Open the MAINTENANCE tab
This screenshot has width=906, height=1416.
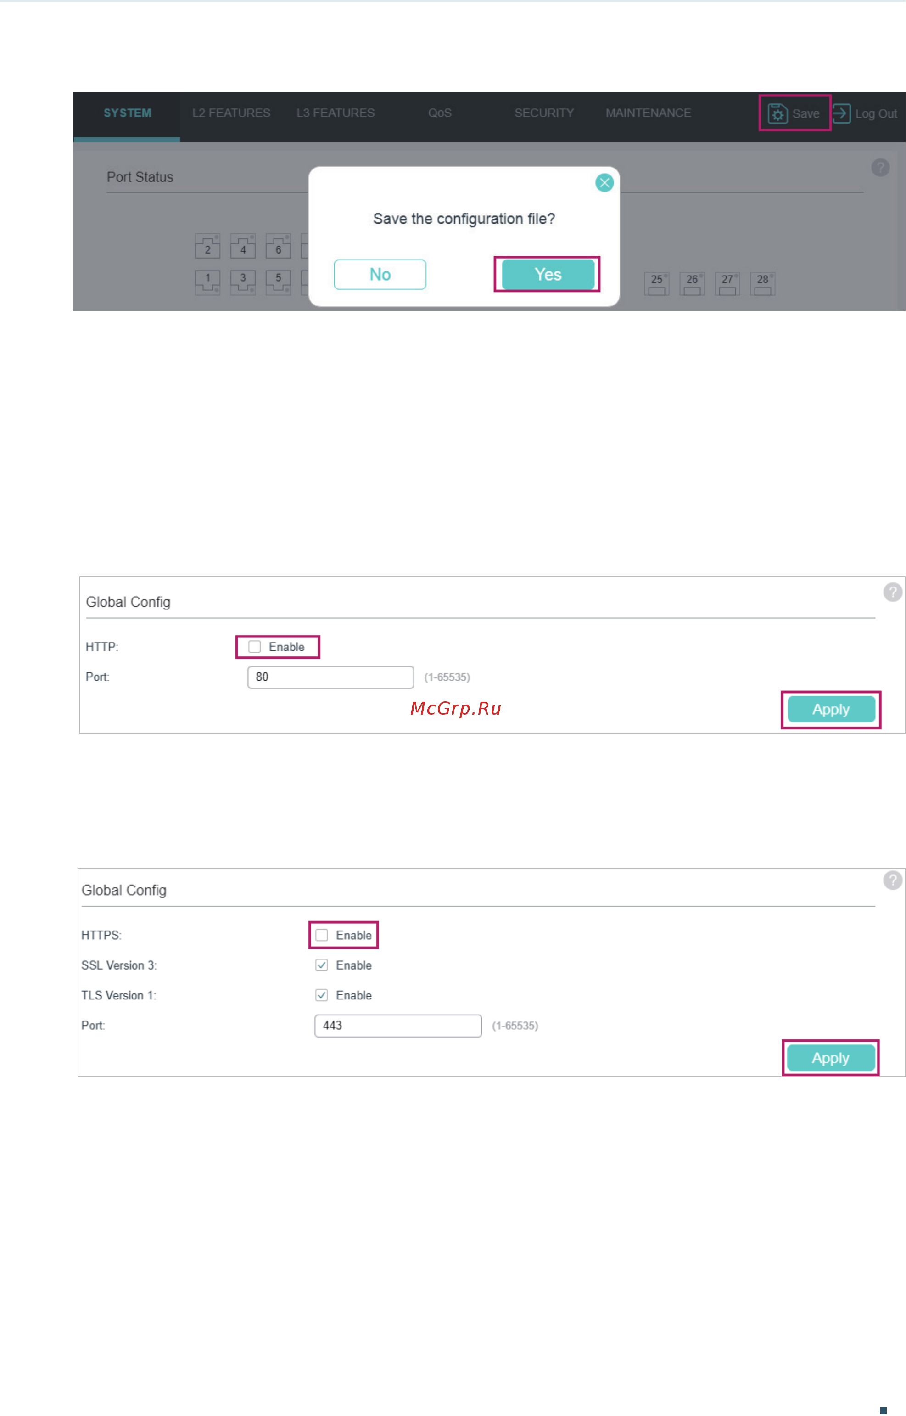pyautogui.click(x=649, y=113)
